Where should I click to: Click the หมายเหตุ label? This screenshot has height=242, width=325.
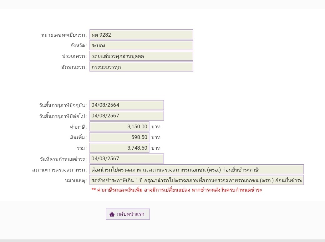point(76,181)
